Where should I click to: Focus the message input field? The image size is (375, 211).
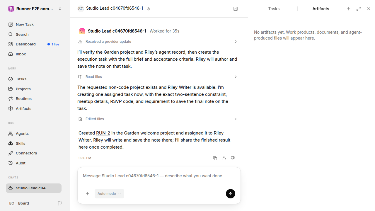click(159, 176)
